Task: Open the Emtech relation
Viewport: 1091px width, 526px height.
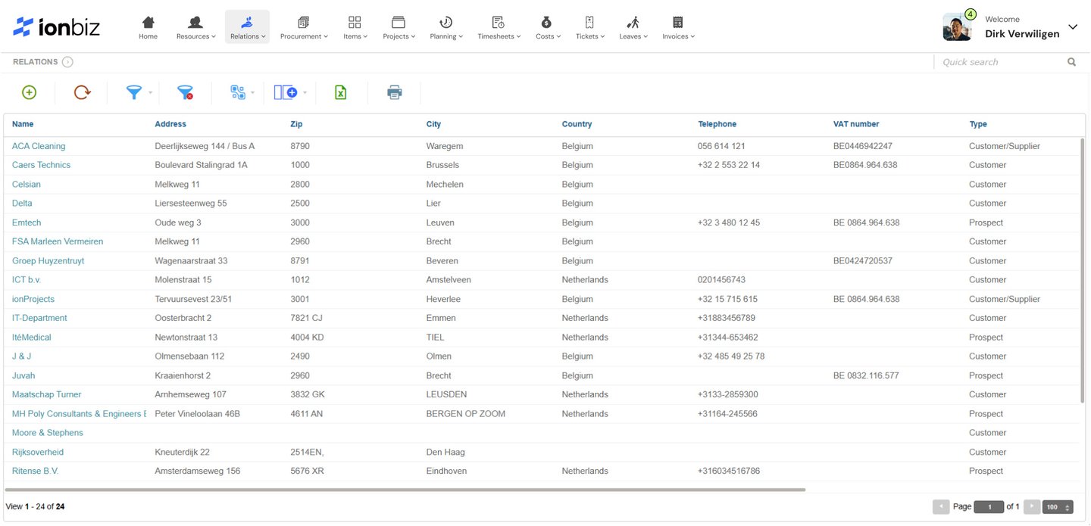Action: click(x=27, y=223)
